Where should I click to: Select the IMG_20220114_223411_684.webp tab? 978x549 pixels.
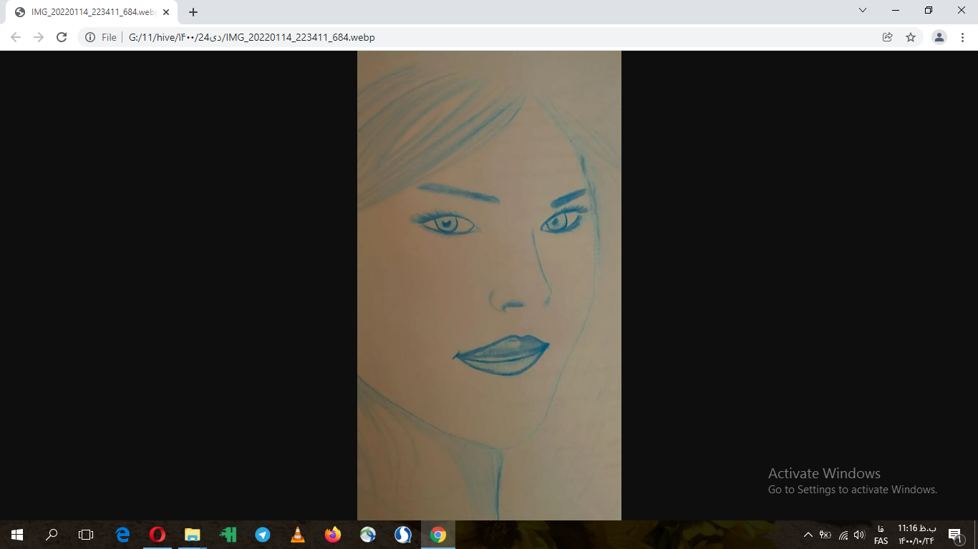92,12
